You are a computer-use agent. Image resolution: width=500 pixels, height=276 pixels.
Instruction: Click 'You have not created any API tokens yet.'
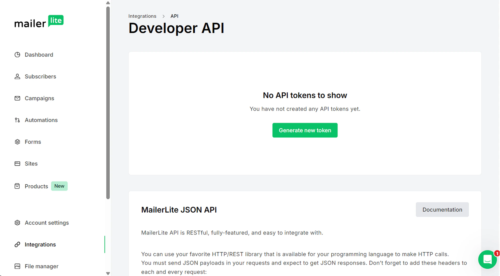pyautogui.click(x=305, y=109)
